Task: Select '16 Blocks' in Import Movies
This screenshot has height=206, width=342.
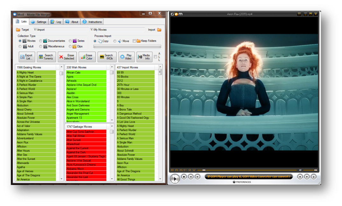Action: [136, 77]
